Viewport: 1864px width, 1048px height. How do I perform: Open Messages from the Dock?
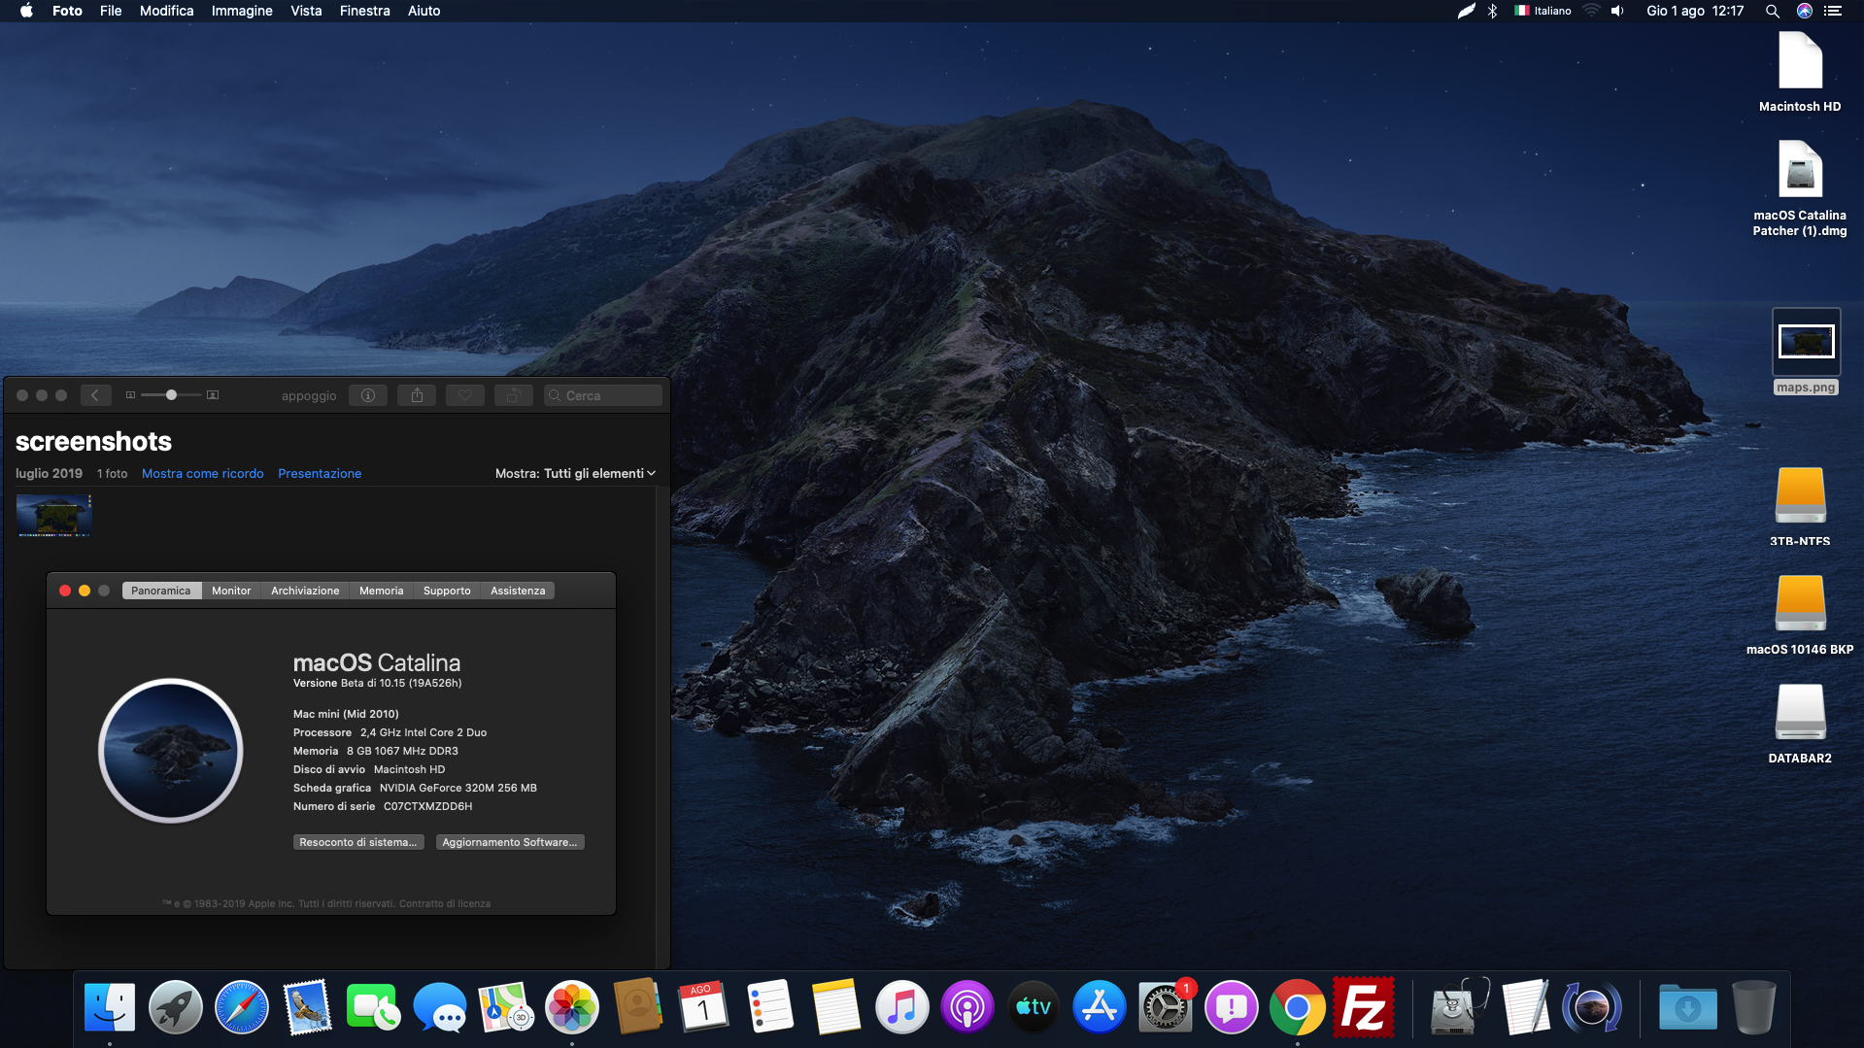(x=439, y=1007)
